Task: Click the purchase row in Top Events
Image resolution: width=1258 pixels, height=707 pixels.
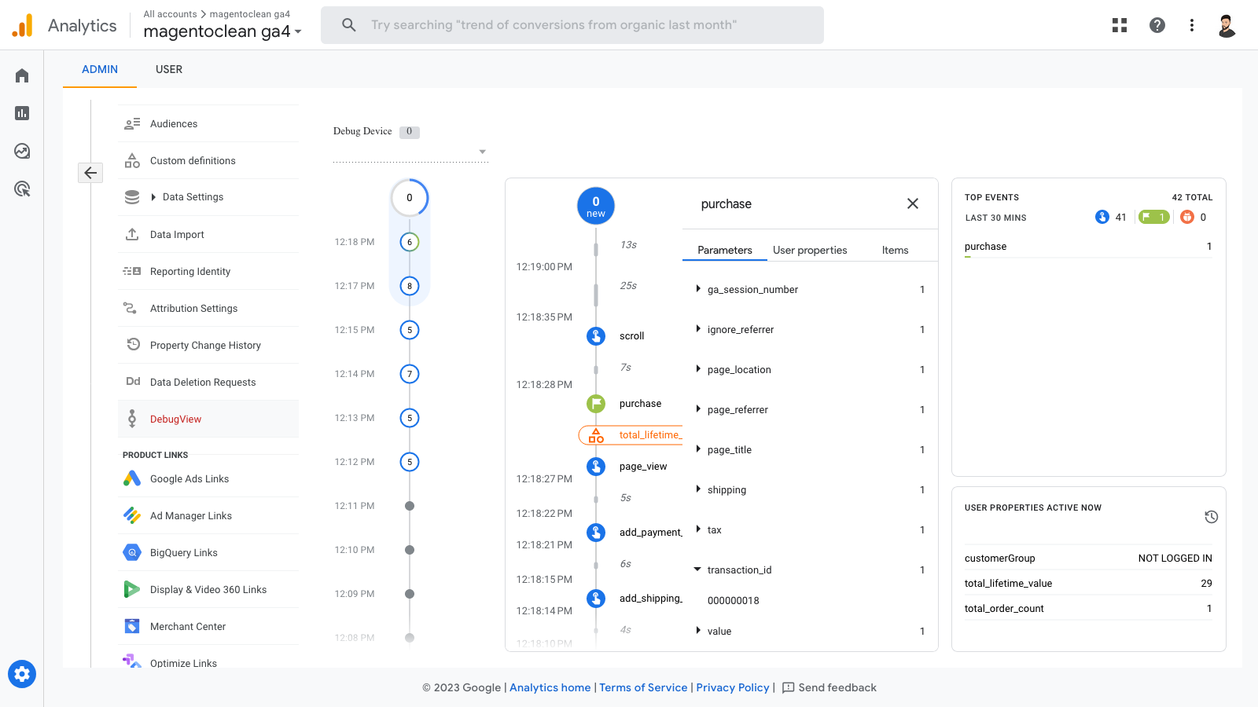Action: pyautogui.click(x=1088, y=247)
